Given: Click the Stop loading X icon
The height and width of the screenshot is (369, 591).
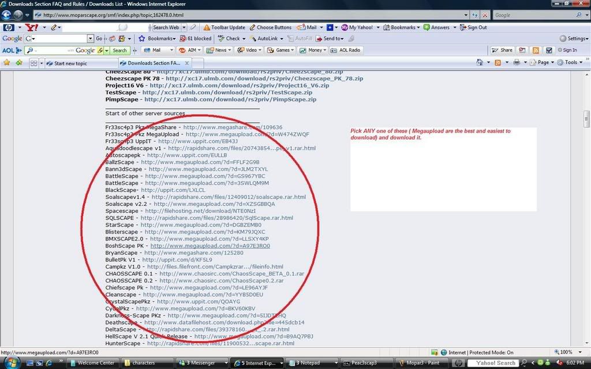Looking at the screenshot, I should (x=485, y=15).
